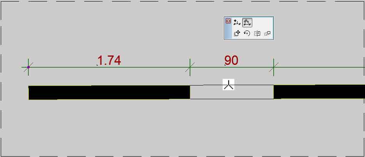Select the left black wall segment
365x157 pixels.
tap(109, 93)
